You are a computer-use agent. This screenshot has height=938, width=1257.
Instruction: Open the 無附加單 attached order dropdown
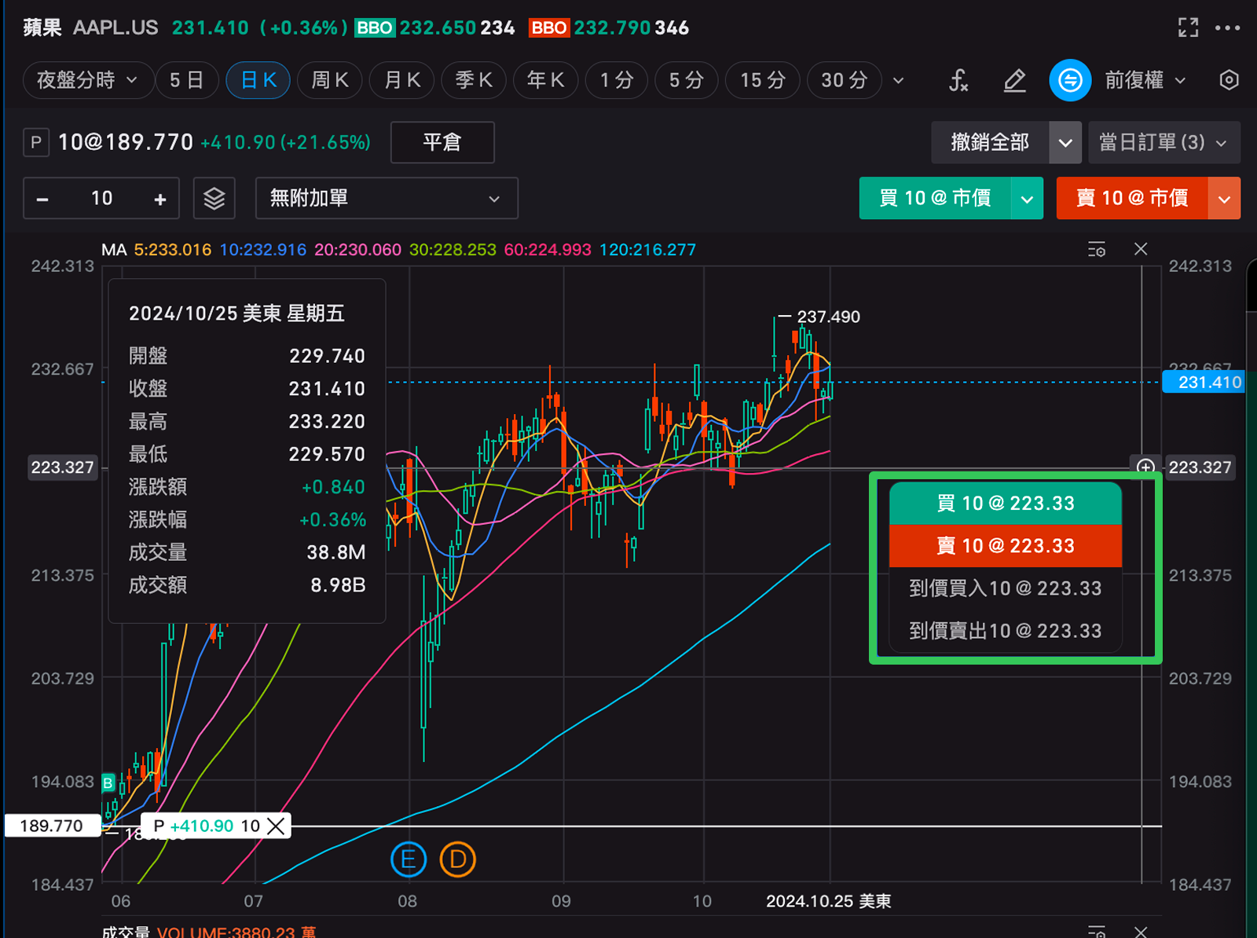[x=386, y=198]
